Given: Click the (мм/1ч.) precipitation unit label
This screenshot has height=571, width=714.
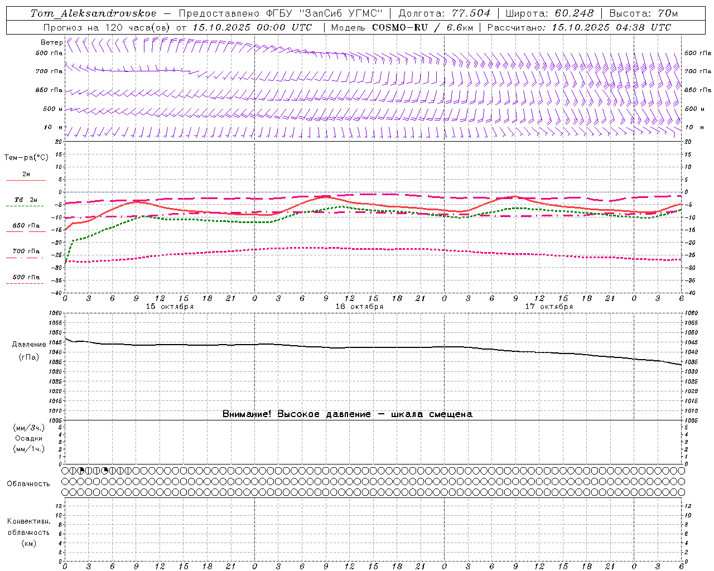Looking at the screenshot, I should [x=29, y=449].
